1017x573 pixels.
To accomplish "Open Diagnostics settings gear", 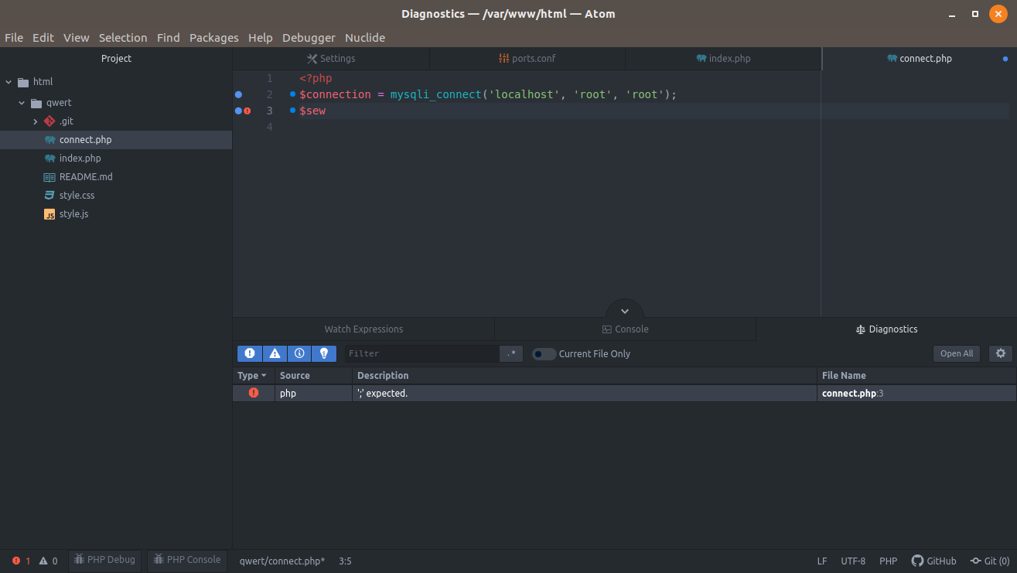I will point(1001,353).
